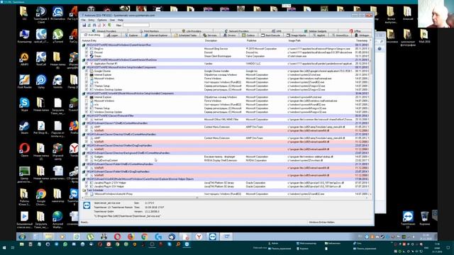This screenshot has height=255, width=454.
Task: Switch to the Explorer tab
Action: [131, 35]
